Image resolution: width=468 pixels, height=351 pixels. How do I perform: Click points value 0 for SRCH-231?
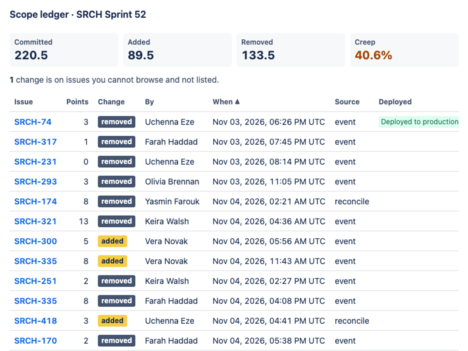pos(86,162)
